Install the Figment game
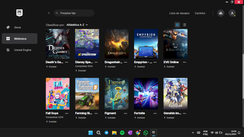244x137 pixels. click(112, 117)
